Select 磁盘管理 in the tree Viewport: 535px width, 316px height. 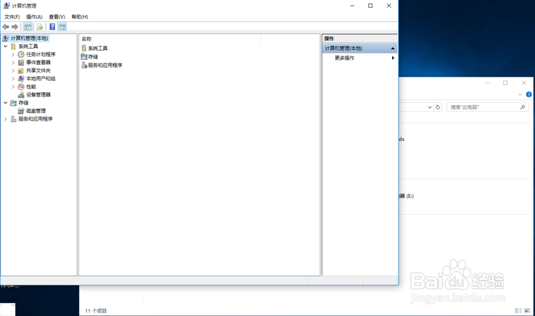coord(36,111)
